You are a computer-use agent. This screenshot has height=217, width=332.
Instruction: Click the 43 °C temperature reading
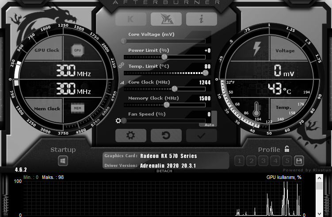pyautogui.click(x=279, y=89)
